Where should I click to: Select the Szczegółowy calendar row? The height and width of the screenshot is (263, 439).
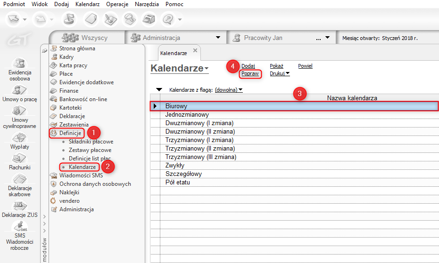click(x=294, y=174)
